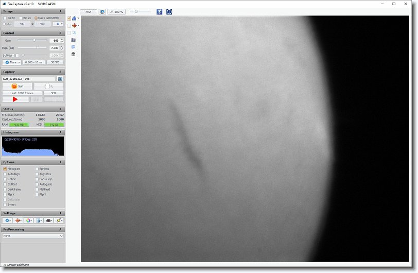The width and height of the screenshot is (418, 273).
Task: Enable the Darkframe option
Action: click(5, 190)
